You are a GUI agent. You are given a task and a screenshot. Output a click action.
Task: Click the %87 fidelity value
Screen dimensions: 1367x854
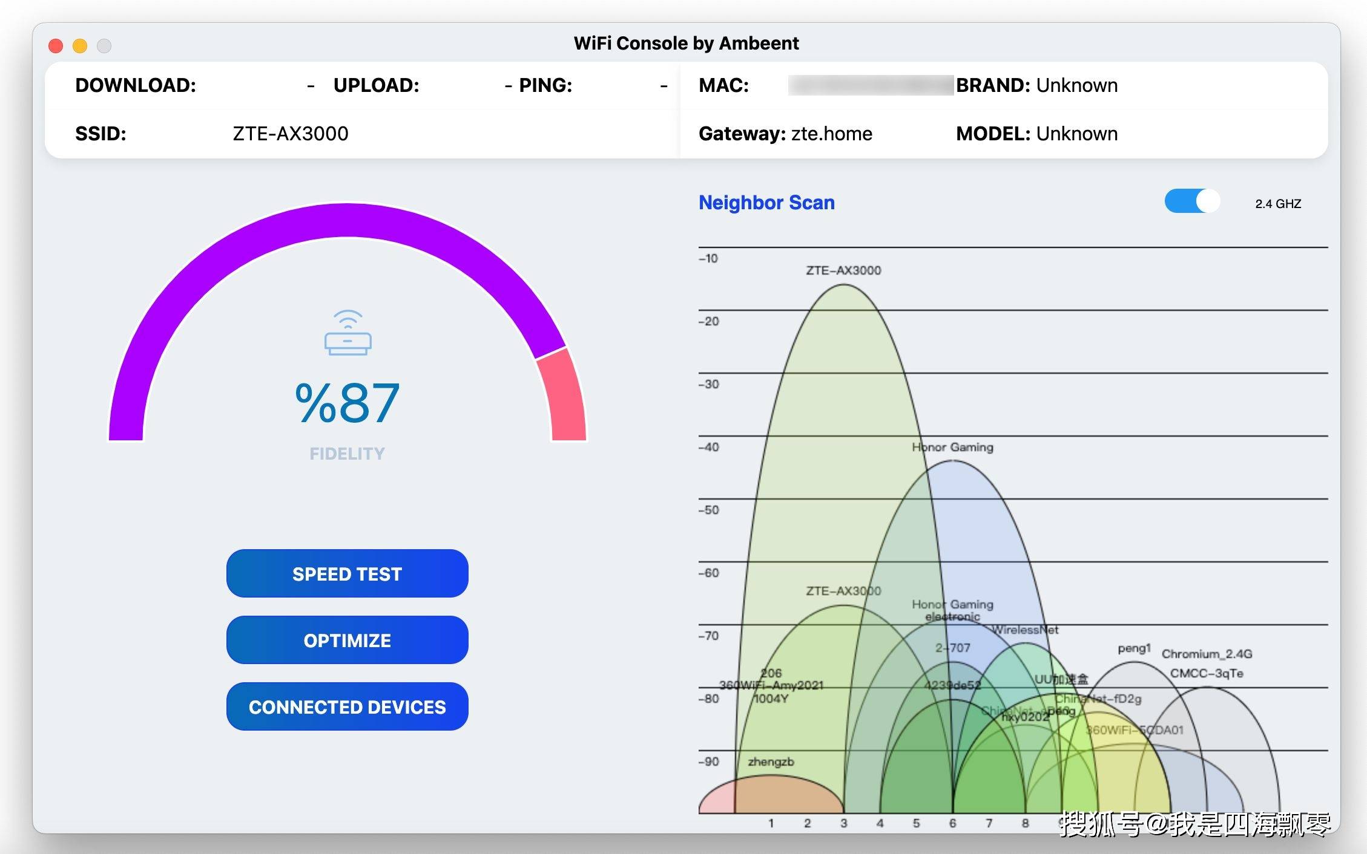pyautogui.click(x=347, y=403)
